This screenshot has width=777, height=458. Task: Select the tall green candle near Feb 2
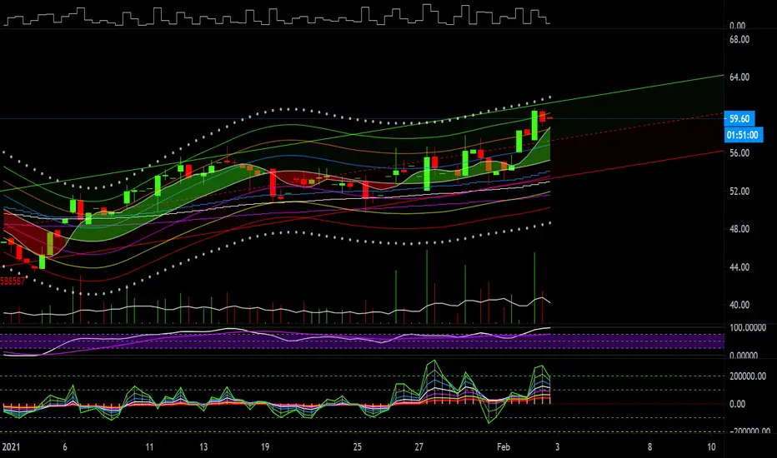point(534,125)
